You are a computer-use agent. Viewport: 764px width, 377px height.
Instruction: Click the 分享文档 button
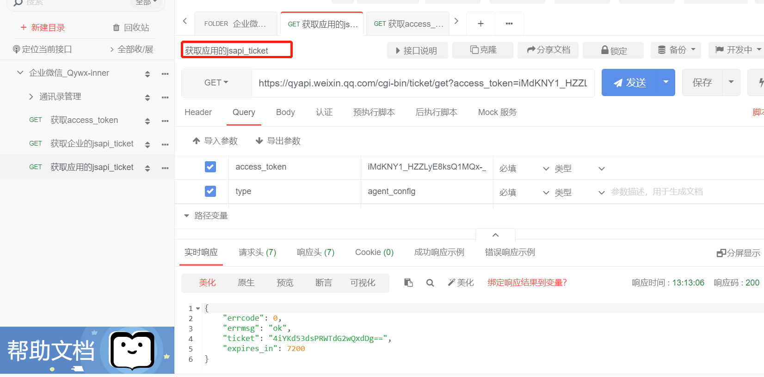[548, 50]
